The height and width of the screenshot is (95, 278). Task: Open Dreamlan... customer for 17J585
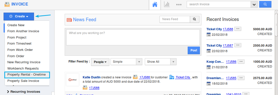215,78
